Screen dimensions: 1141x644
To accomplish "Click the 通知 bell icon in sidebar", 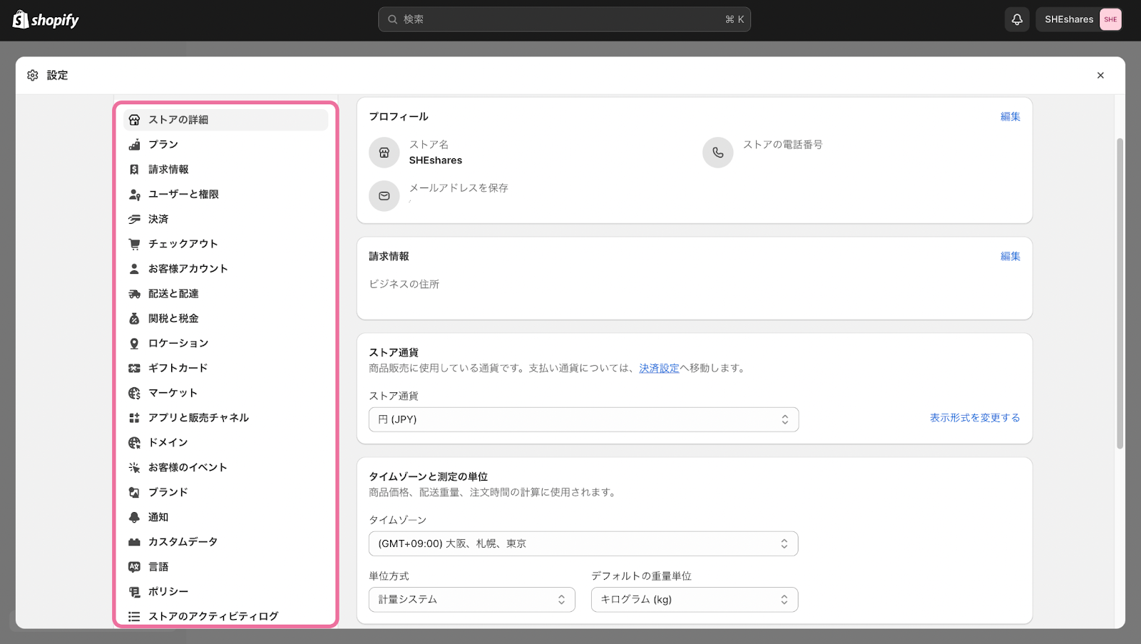I will coord(134,517).
